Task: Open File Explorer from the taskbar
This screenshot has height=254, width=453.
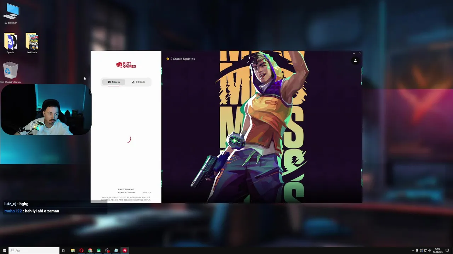Action: point(73,250)
